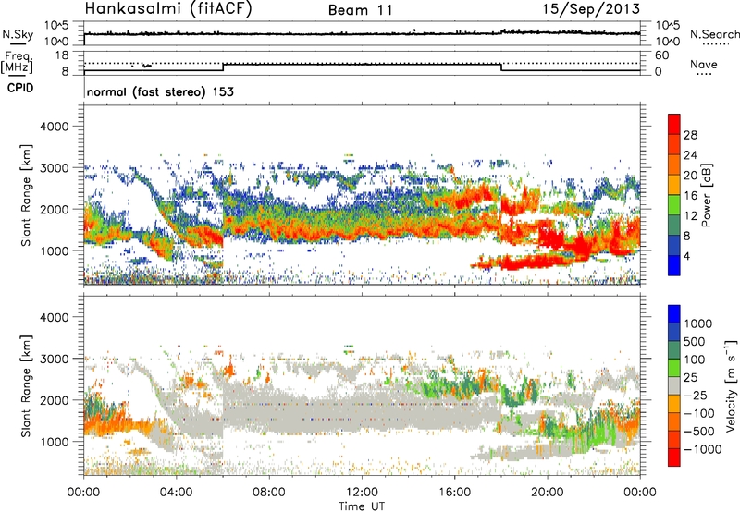Click the '1000' tick on the Velocity colorbar
The image size is (740, 512).
698,323
